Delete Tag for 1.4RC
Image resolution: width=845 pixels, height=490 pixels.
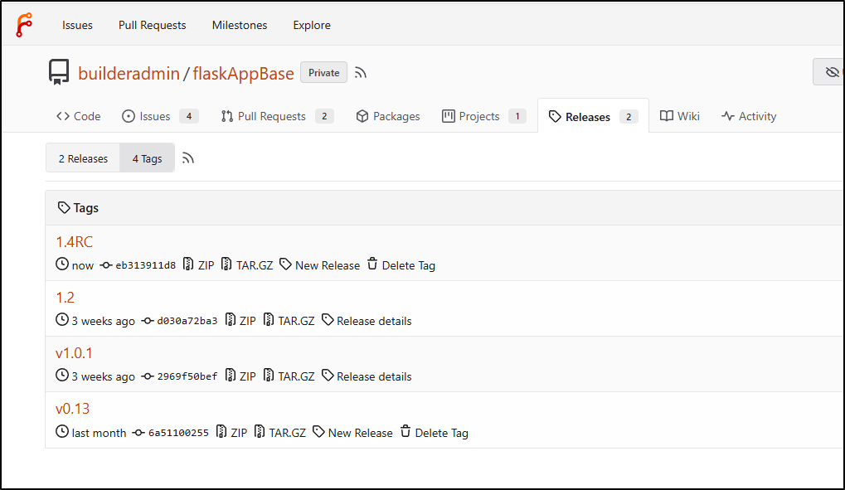coord(401,264)
